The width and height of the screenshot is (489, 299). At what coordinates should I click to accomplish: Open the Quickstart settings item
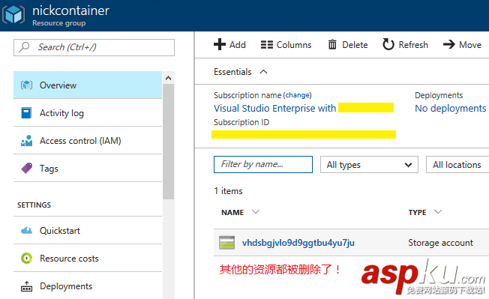pyautogui.click(x=88, y=231)
